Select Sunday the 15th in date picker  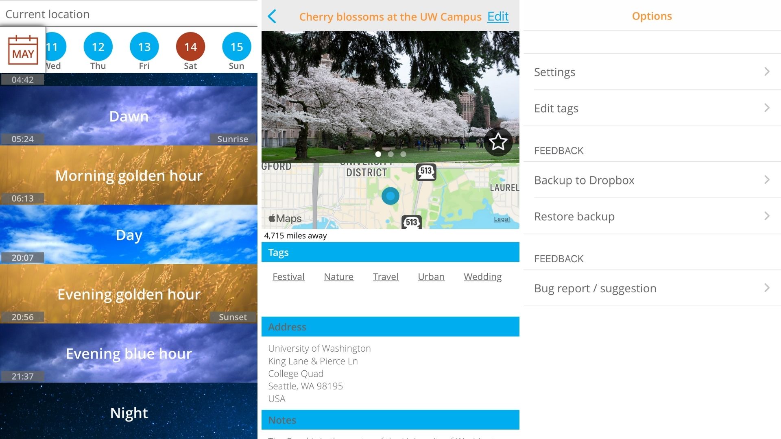[236, 47]
